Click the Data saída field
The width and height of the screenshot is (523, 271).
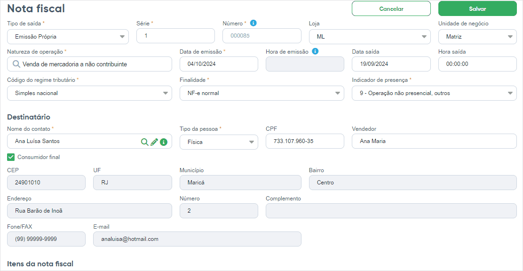[x=391, y=64]
